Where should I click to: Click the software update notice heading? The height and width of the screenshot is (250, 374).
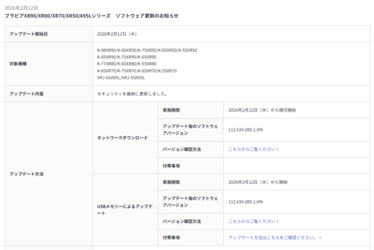(92, 16)
